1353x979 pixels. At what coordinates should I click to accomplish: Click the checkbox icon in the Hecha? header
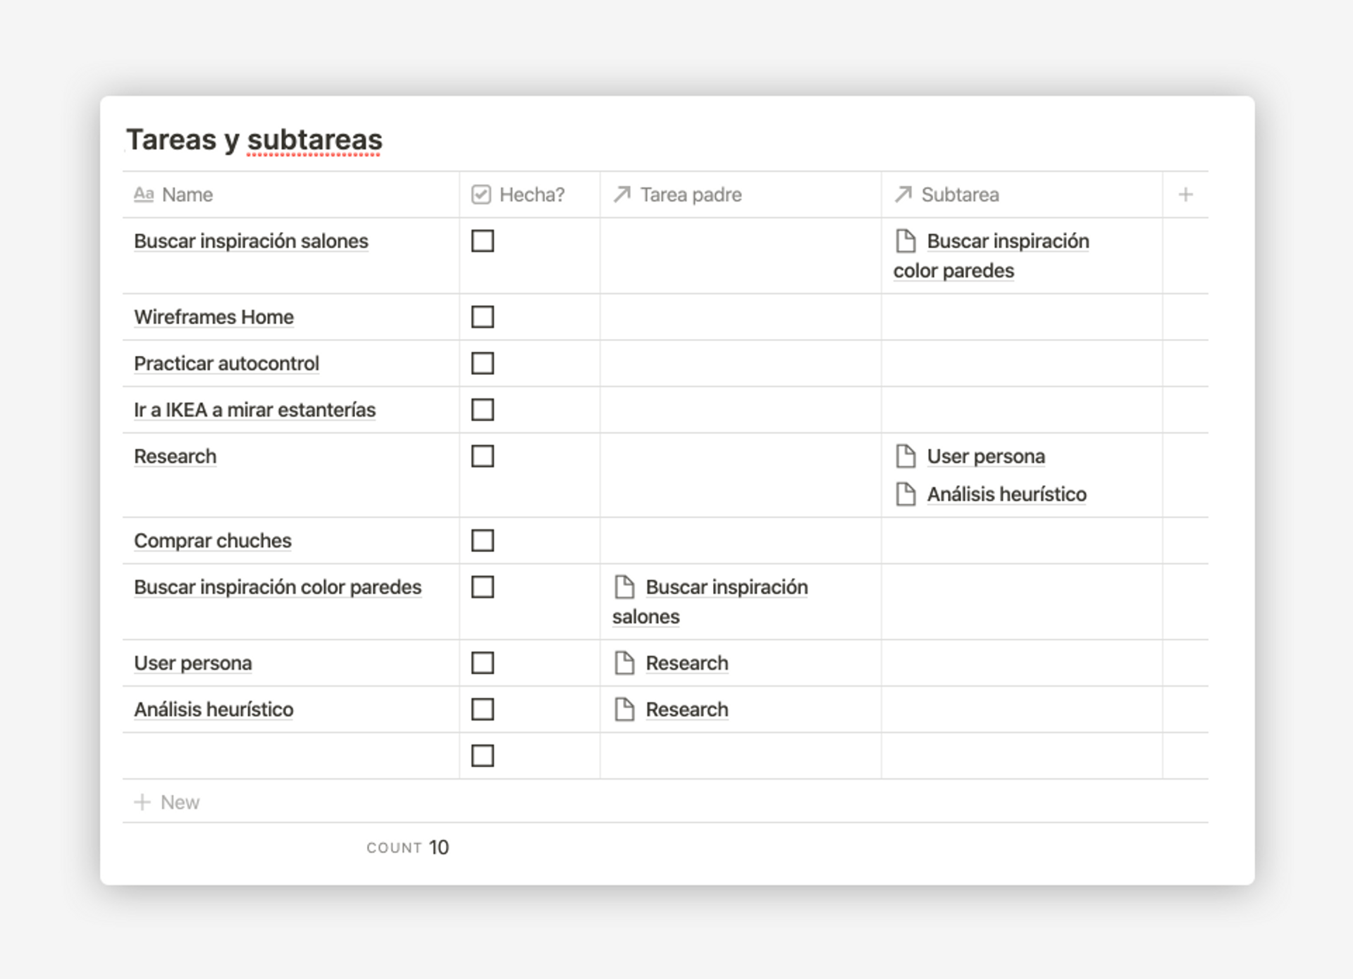(x=481, y=195)
